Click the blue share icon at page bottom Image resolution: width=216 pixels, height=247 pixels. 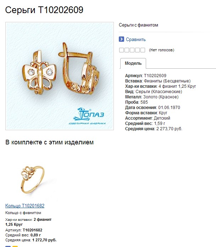click(8, 246)
